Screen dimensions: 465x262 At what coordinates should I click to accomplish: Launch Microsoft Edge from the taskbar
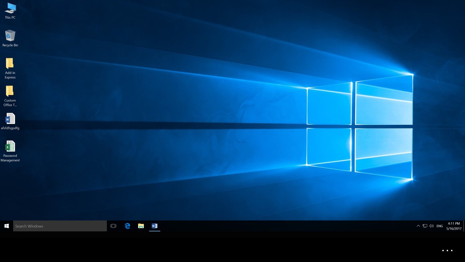127,226
